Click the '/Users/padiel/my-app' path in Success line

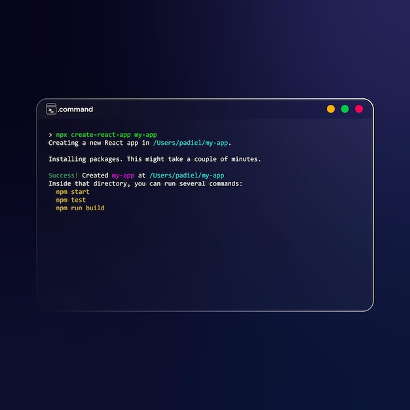tap(187, 176)
